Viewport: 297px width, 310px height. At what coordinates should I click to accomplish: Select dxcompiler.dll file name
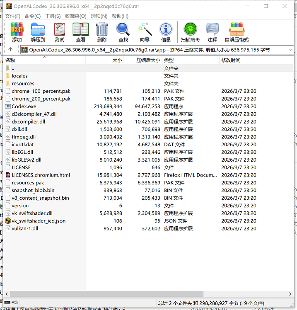tap(28, 121)
